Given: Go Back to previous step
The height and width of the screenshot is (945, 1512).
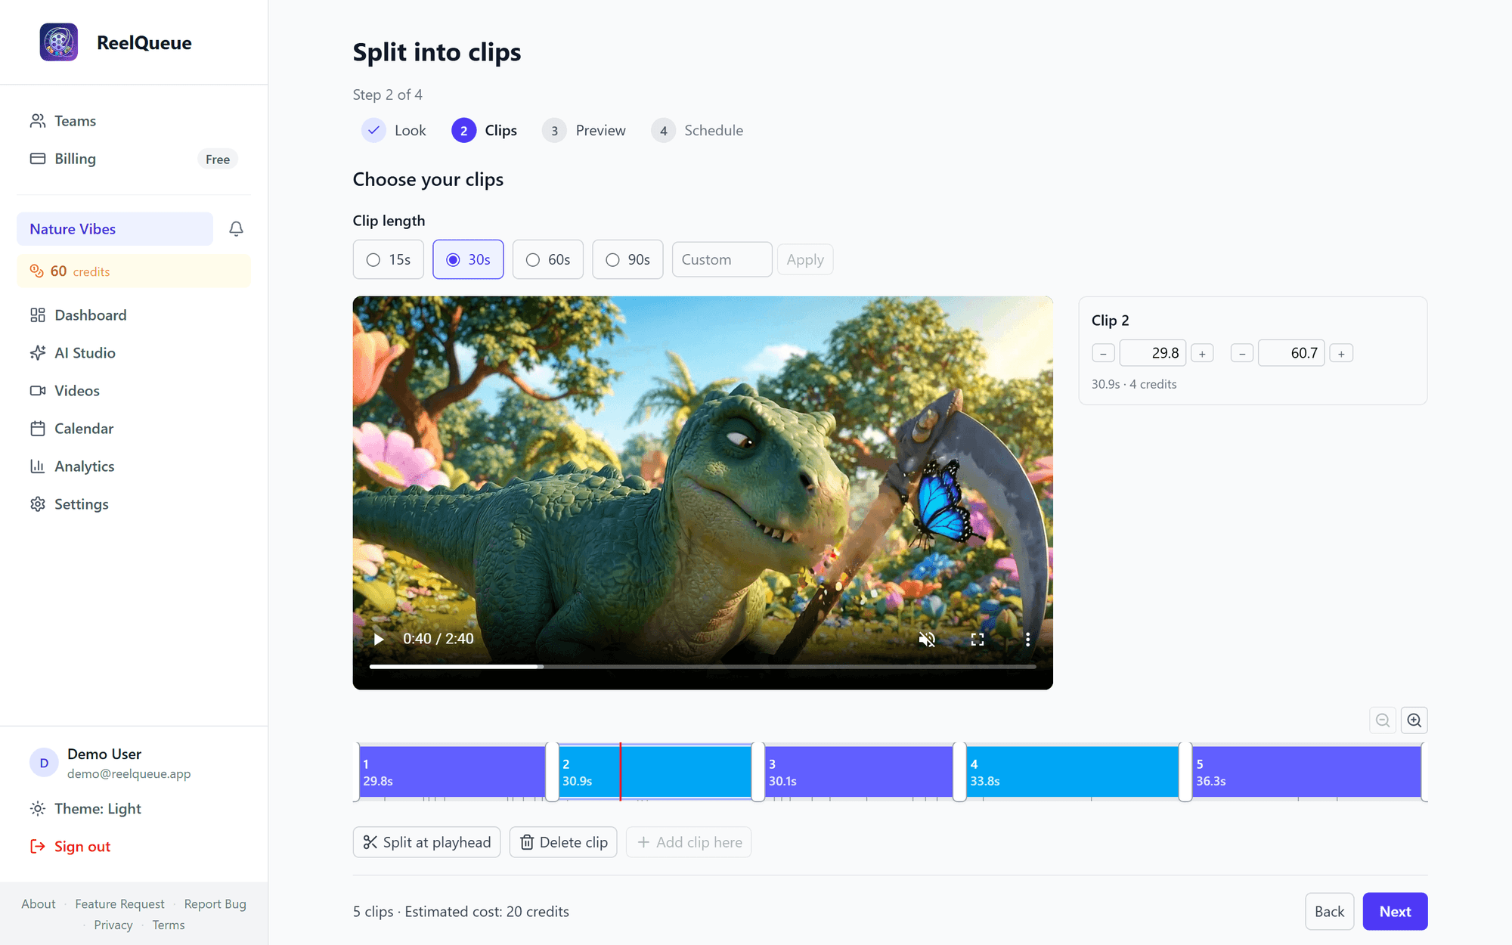Looking at the screenshot, I should point(1329,912).
